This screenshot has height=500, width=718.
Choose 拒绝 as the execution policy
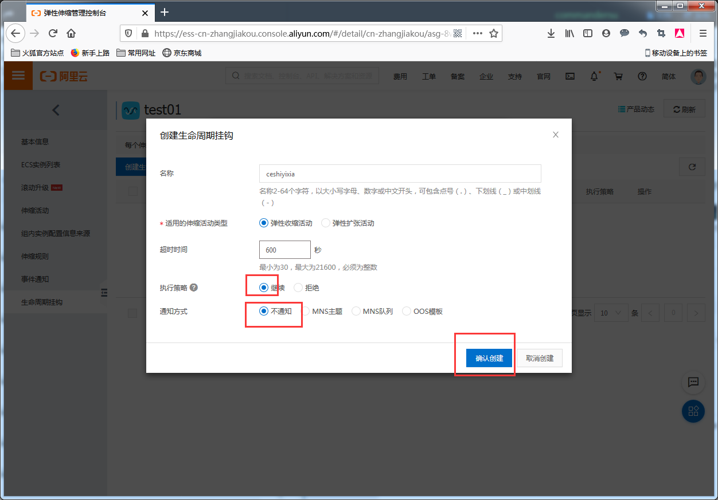click(298, 288)
